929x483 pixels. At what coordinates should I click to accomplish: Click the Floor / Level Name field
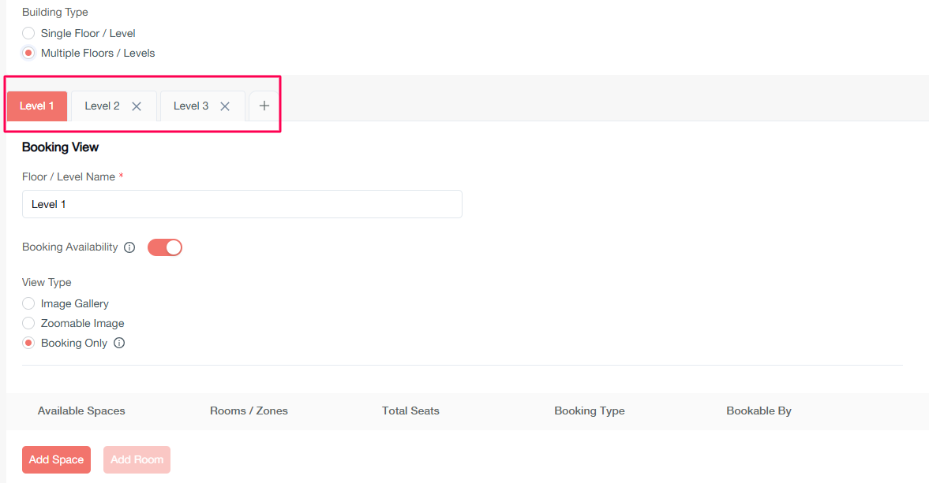coord(242,204)
